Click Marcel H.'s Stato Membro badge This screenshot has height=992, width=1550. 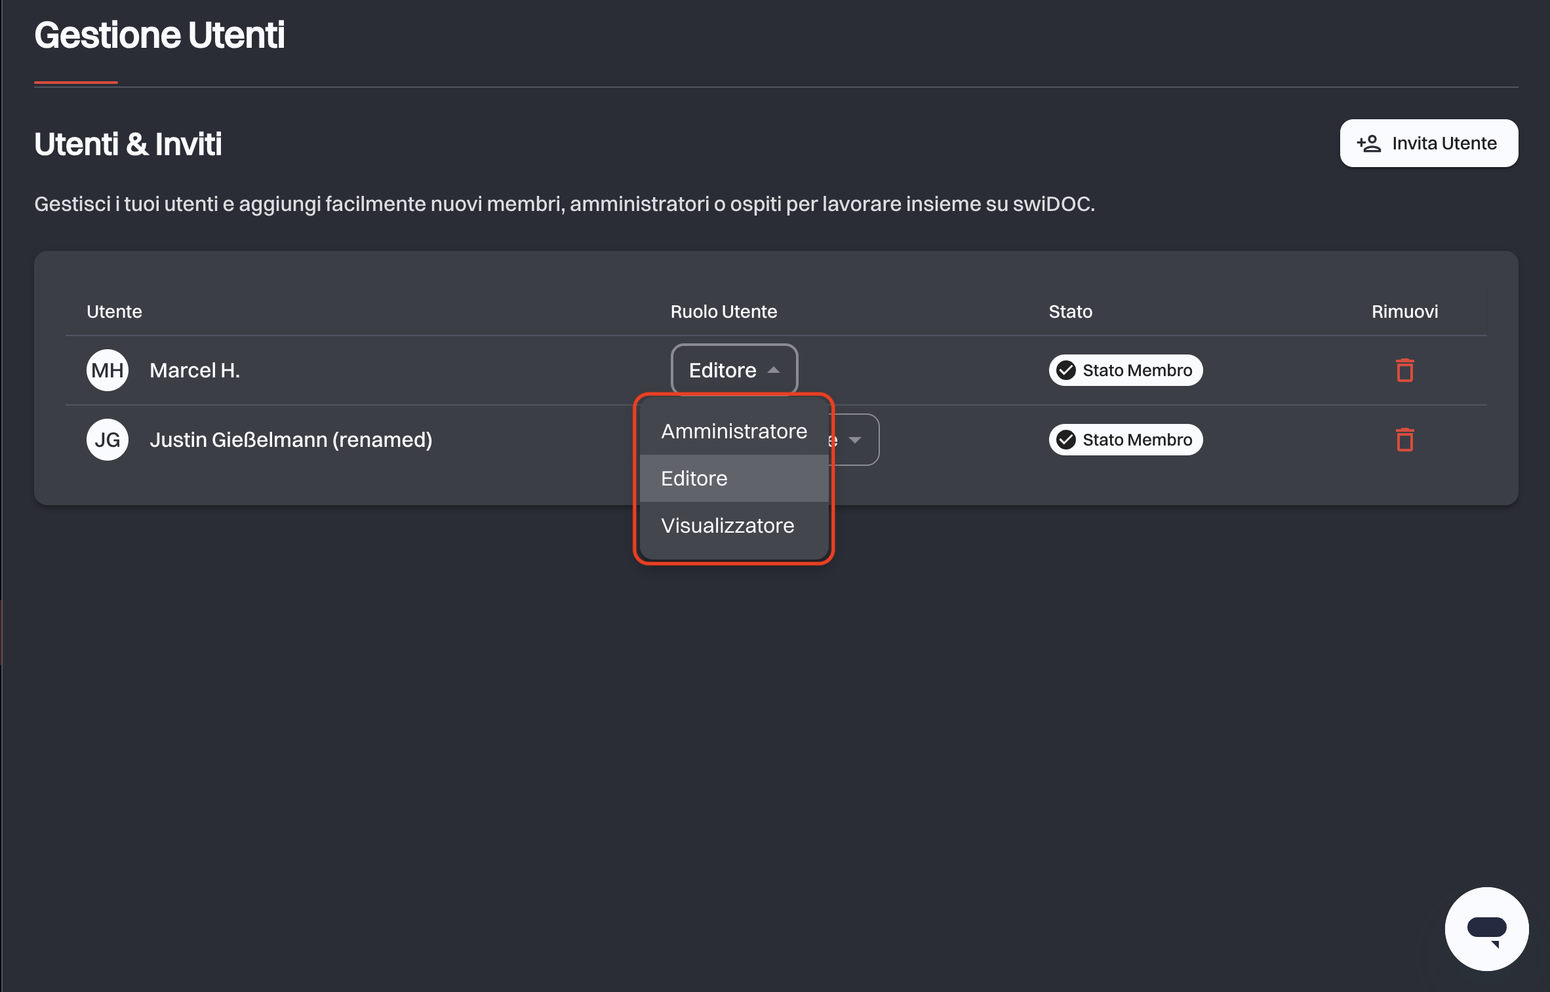point(1126,370)
